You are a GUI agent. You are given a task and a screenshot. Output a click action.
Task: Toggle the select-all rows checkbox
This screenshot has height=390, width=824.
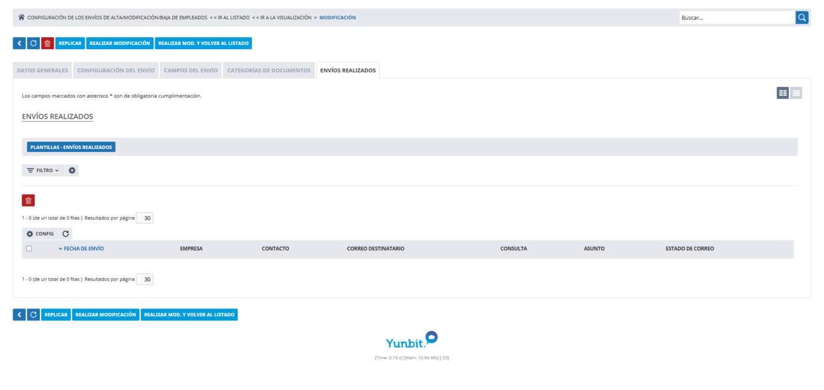29,248
